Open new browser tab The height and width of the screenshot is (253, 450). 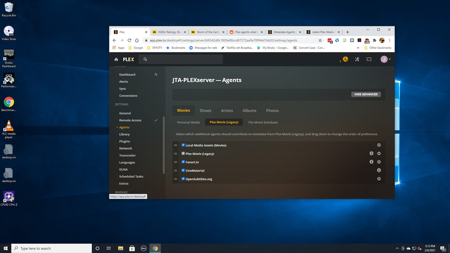[x=347, y=32]
